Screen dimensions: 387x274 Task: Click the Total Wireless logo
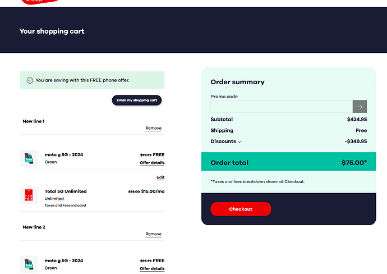39,2
